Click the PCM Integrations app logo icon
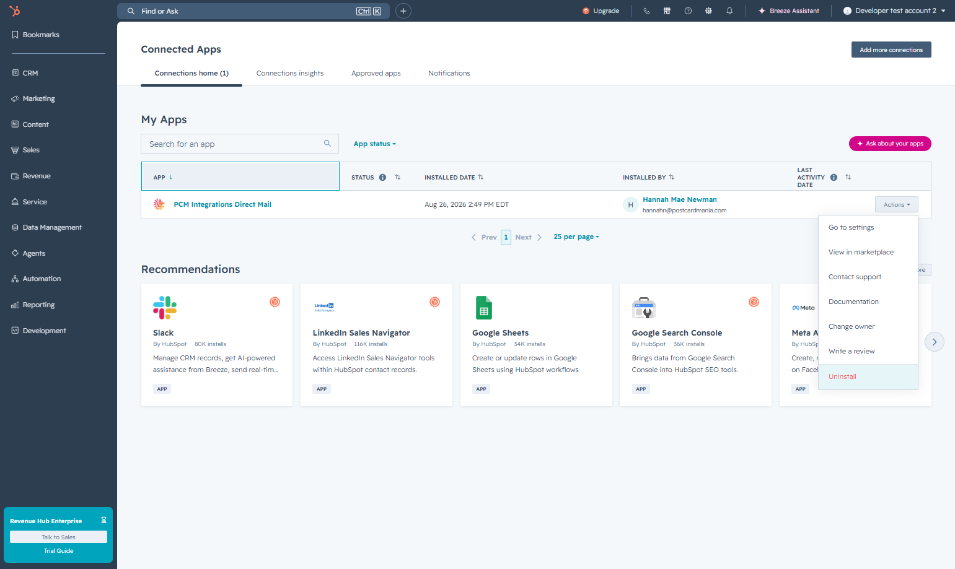The width and height of the screenshot is (955, 569). 159,204
